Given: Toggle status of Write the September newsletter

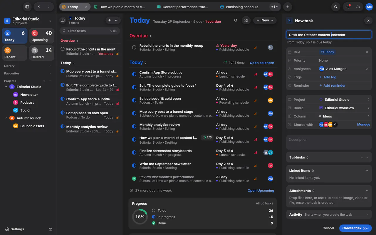Looking at the screenshot, I should [x=134, y=166].
